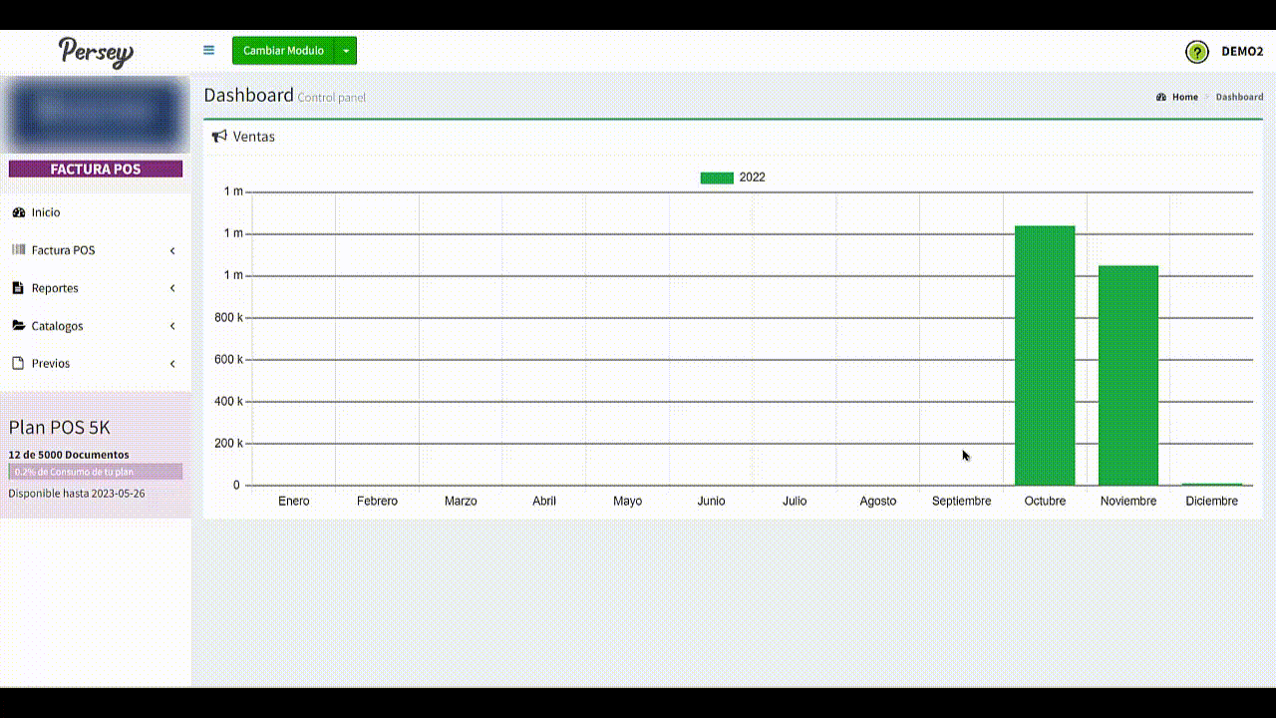
Task: Click the hamburger sidebar toggle icon
Action: coord(208,50)
